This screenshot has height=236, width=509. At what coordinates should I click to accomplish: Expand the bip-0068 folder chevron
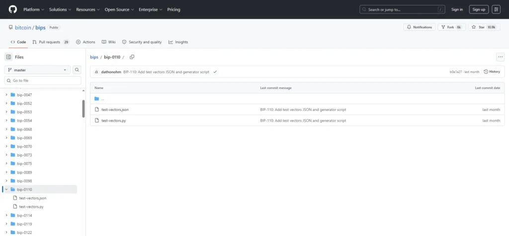click(x=6, y=129)
